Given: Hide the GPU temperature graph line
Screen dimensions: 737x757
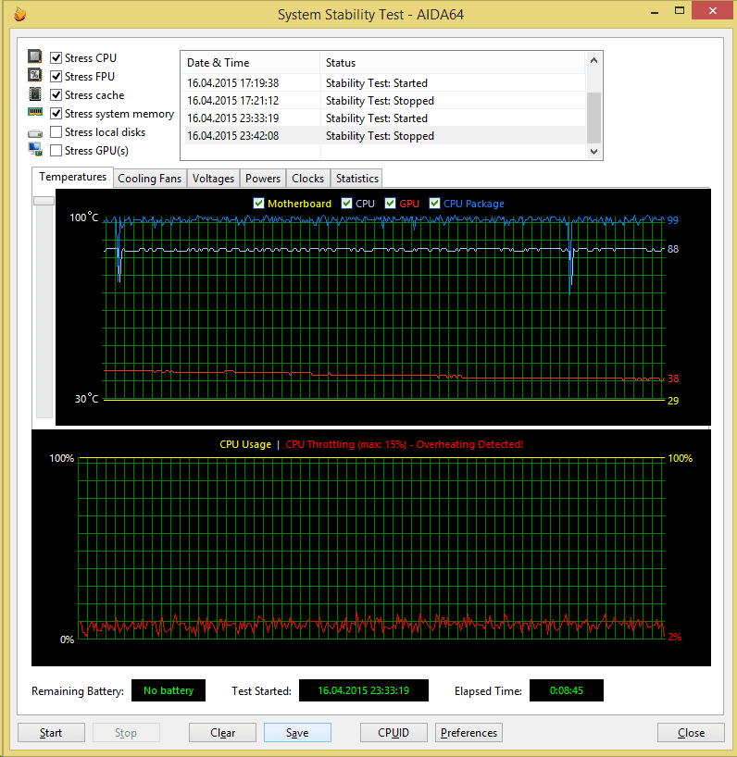Looking at the screenshot, I should point(390,204).
